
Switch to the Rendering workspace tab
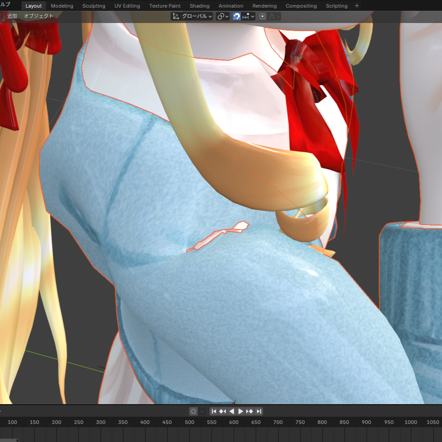(x=264, y=6)
